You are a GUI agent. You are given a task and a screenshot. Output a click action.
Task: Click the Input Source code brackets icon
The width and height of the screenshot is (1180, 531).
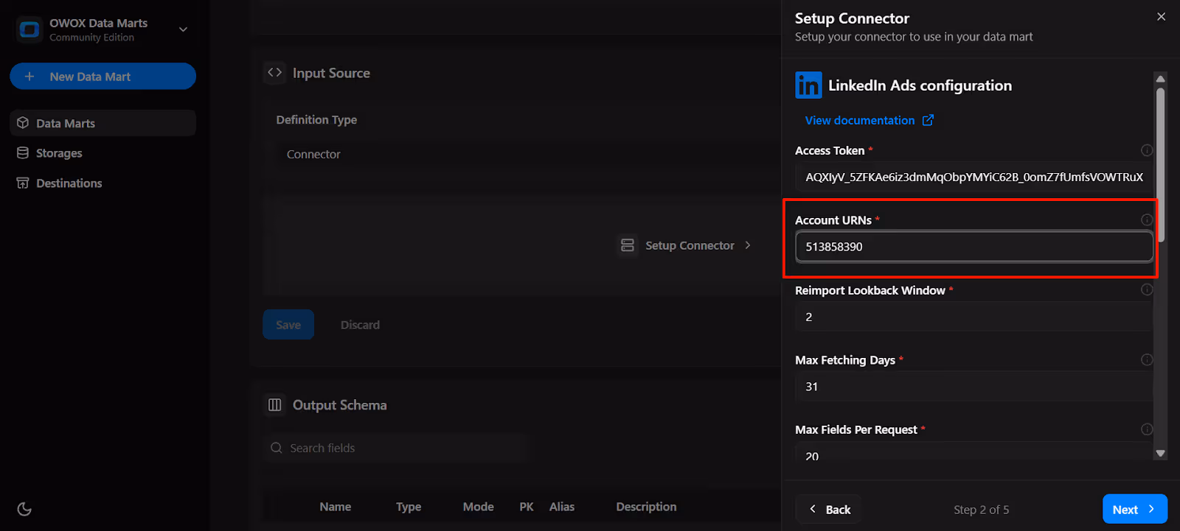pyautogui.click(x=275, y=72)
